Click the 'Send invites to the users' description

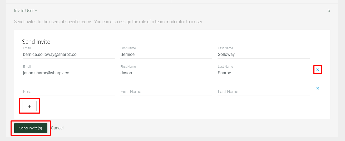click(108, 22)
